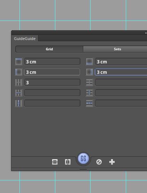Screen dimensions: 147x193
Task: Focus the top margin field
Action: [x=52, y=62]
